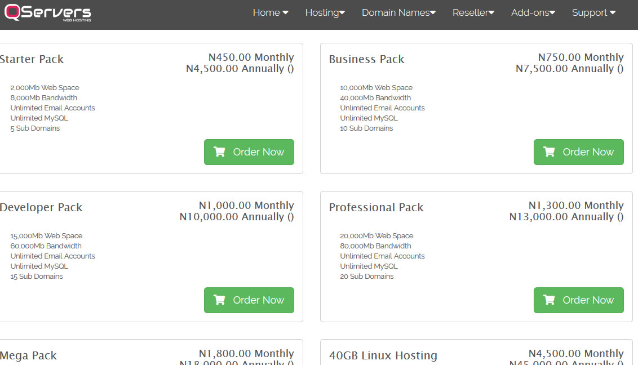The width and height of the screenshot is (638, 365).
Task: Order the Professional Pack now
Action: 579,300
